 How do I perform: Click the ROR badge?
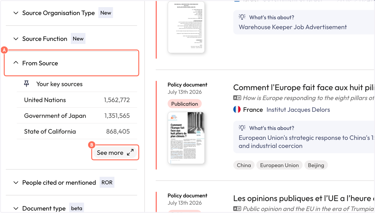coord(107,182)
